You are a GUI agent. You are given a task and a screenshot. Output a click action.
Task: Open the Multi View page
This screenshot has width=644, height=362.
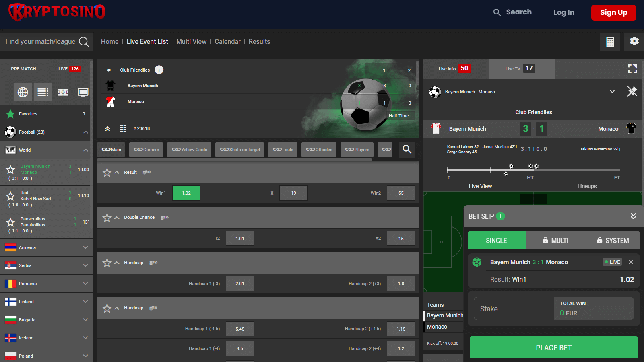[x=191, y=41]
